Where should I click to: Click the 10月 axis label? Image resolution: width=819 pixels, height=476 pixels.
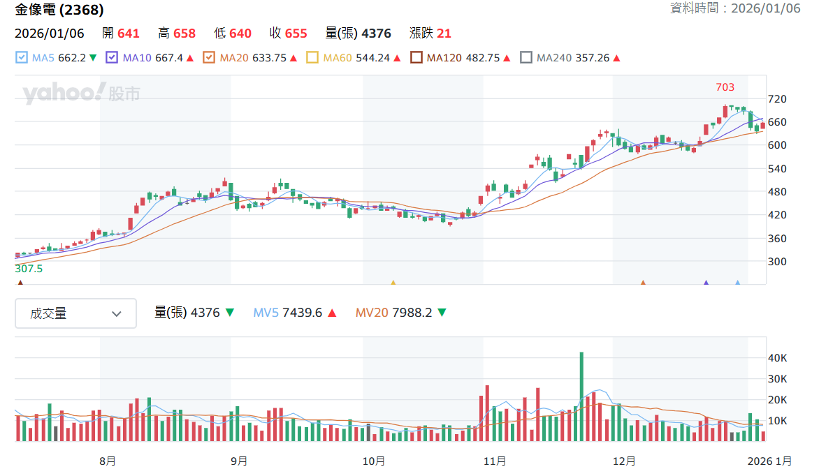(x=374, y=461)
